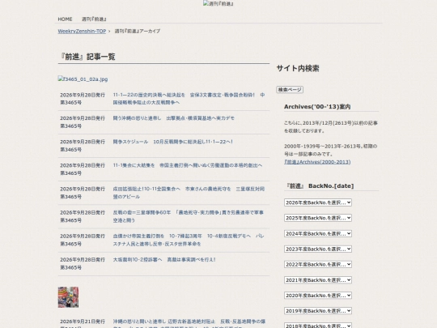This screenshot has width=437, height=328.
Task: Select the 2000年-1939号~2013年-2613号 paragraph
Action: [x=330, y=150]
